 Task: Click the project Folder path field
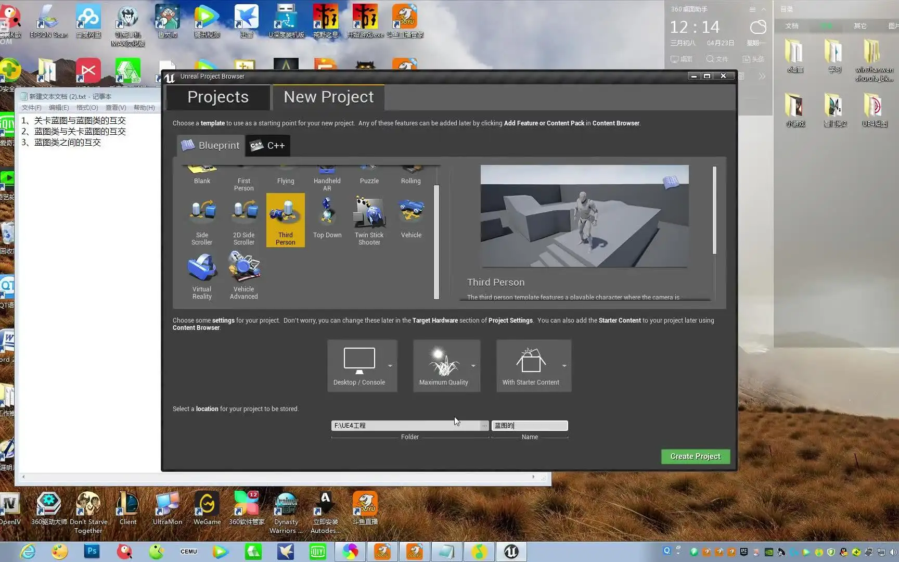coord(405,426)
